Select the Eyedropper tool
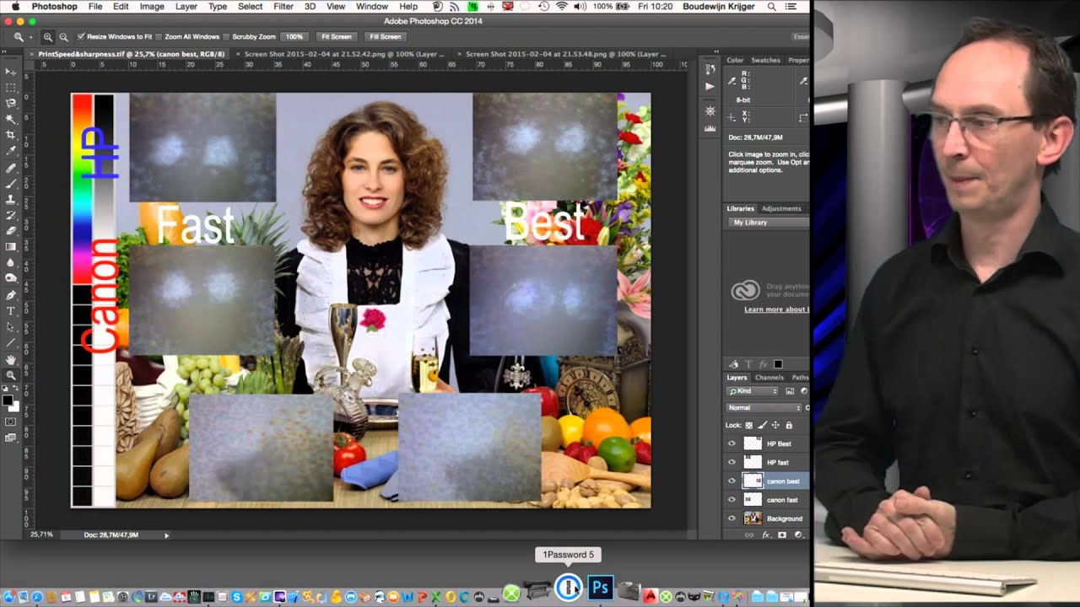The width and height of the screenshot is (1080, 607). [x=11, y=151]
